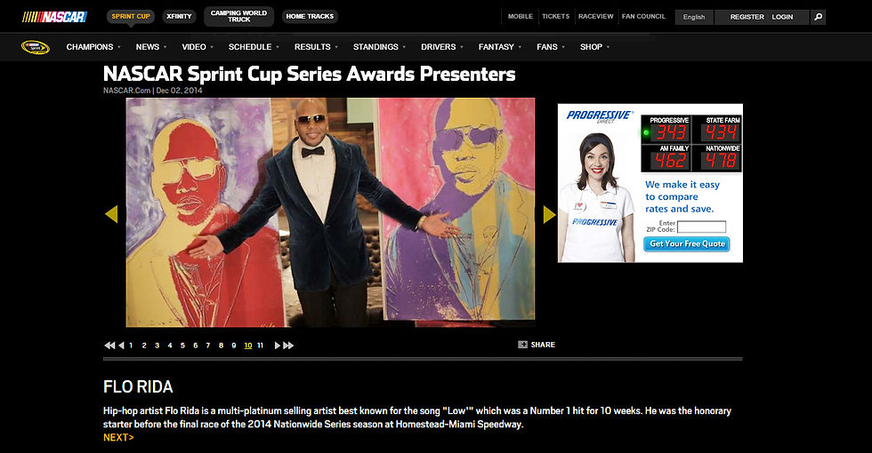
Task: Click Login
Action: [782, 17]
